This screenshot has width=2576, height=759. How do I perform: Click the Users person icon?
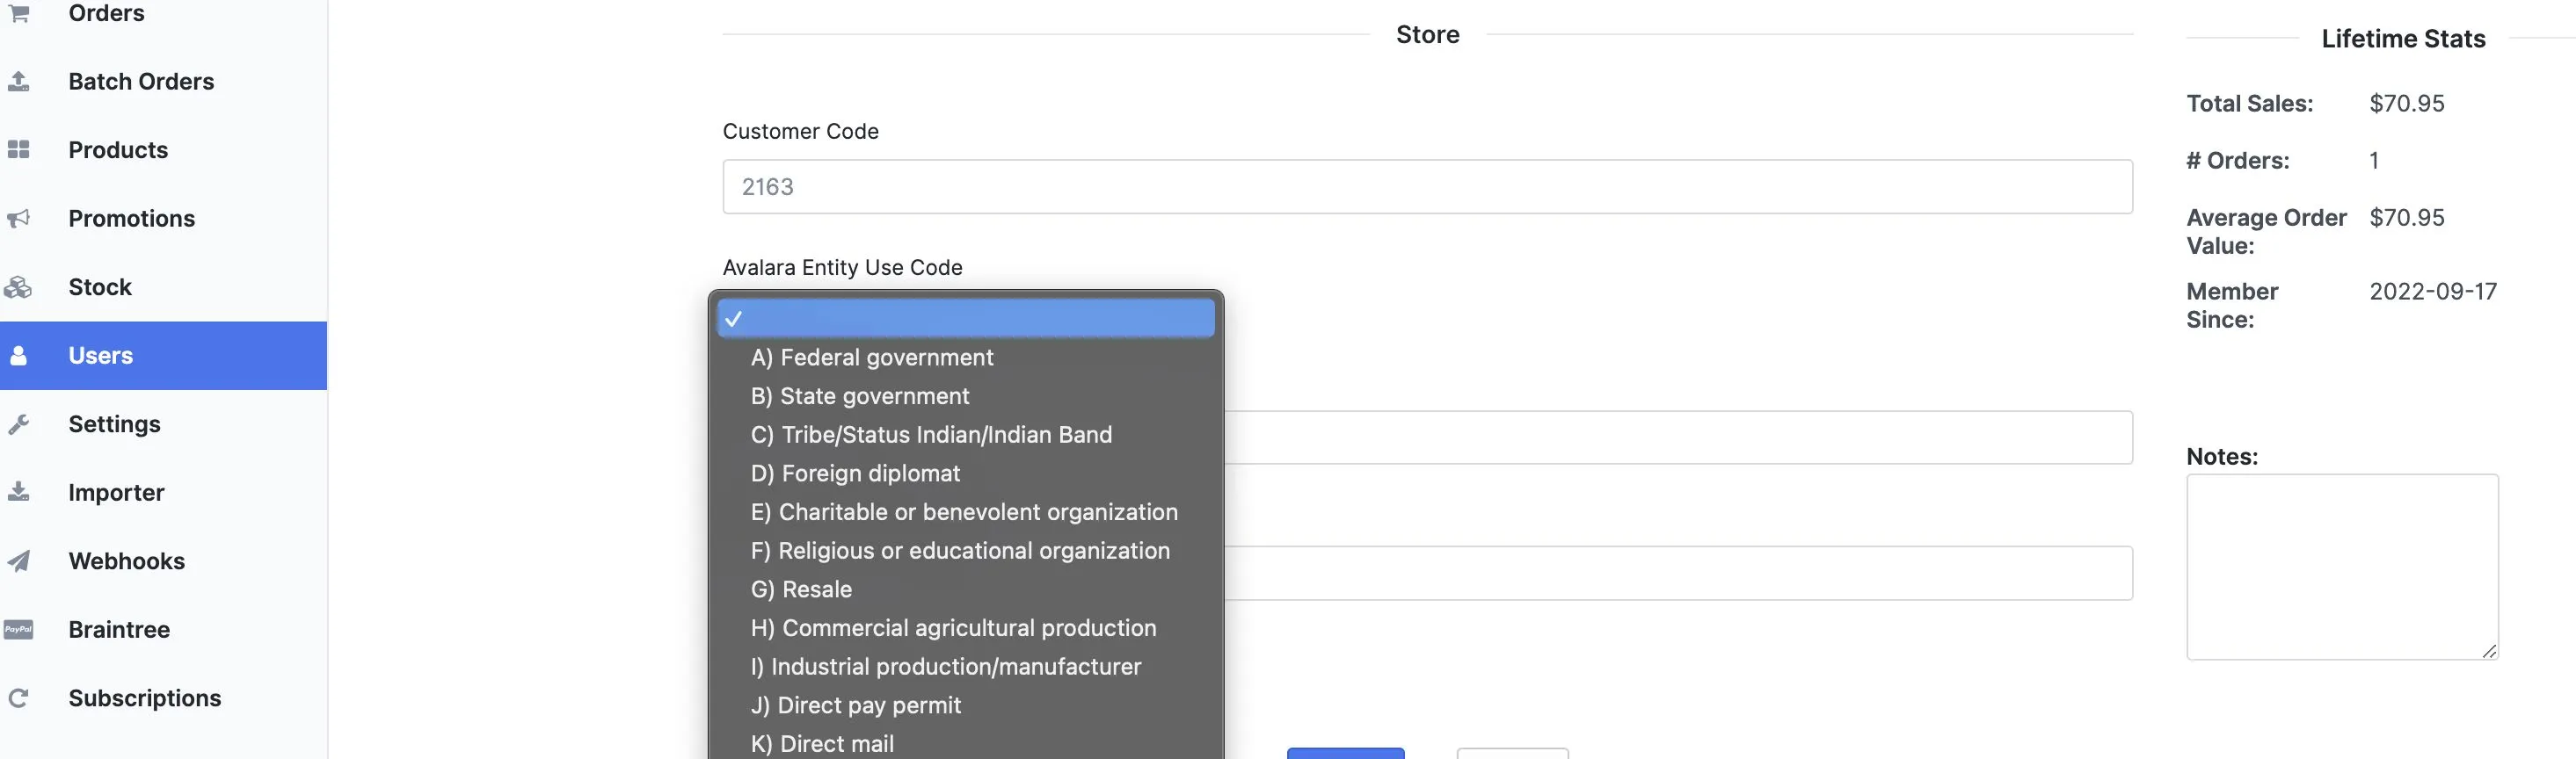[x=18, y=356]
